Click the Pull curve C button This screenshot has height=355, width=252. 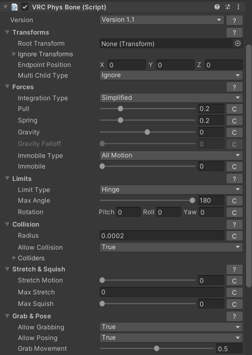point(235,109)
